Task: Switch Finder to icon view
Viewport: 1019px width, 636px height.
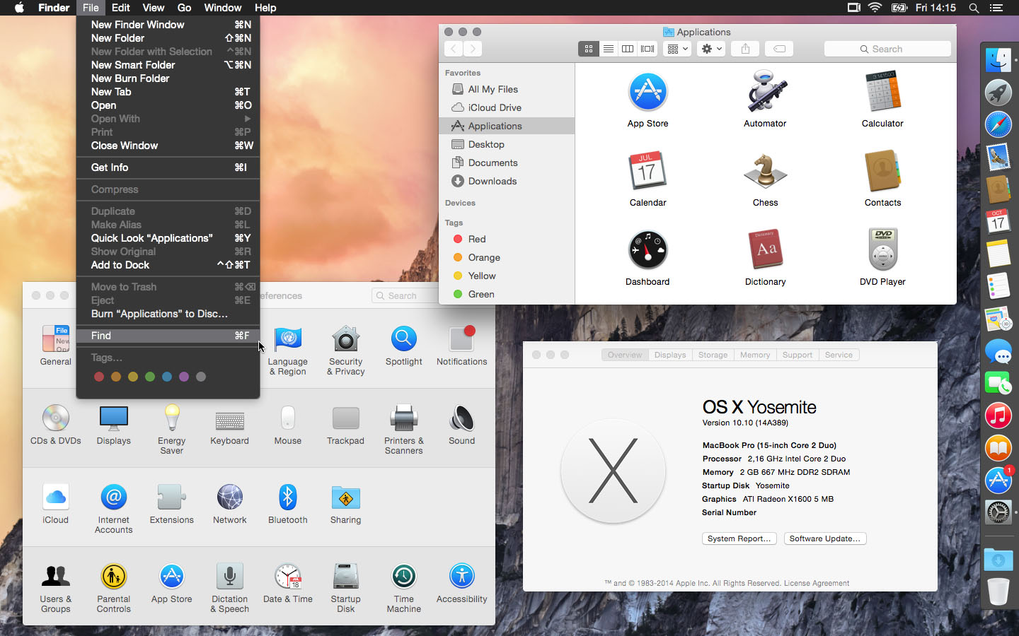Action: click(x=588, y=49)
